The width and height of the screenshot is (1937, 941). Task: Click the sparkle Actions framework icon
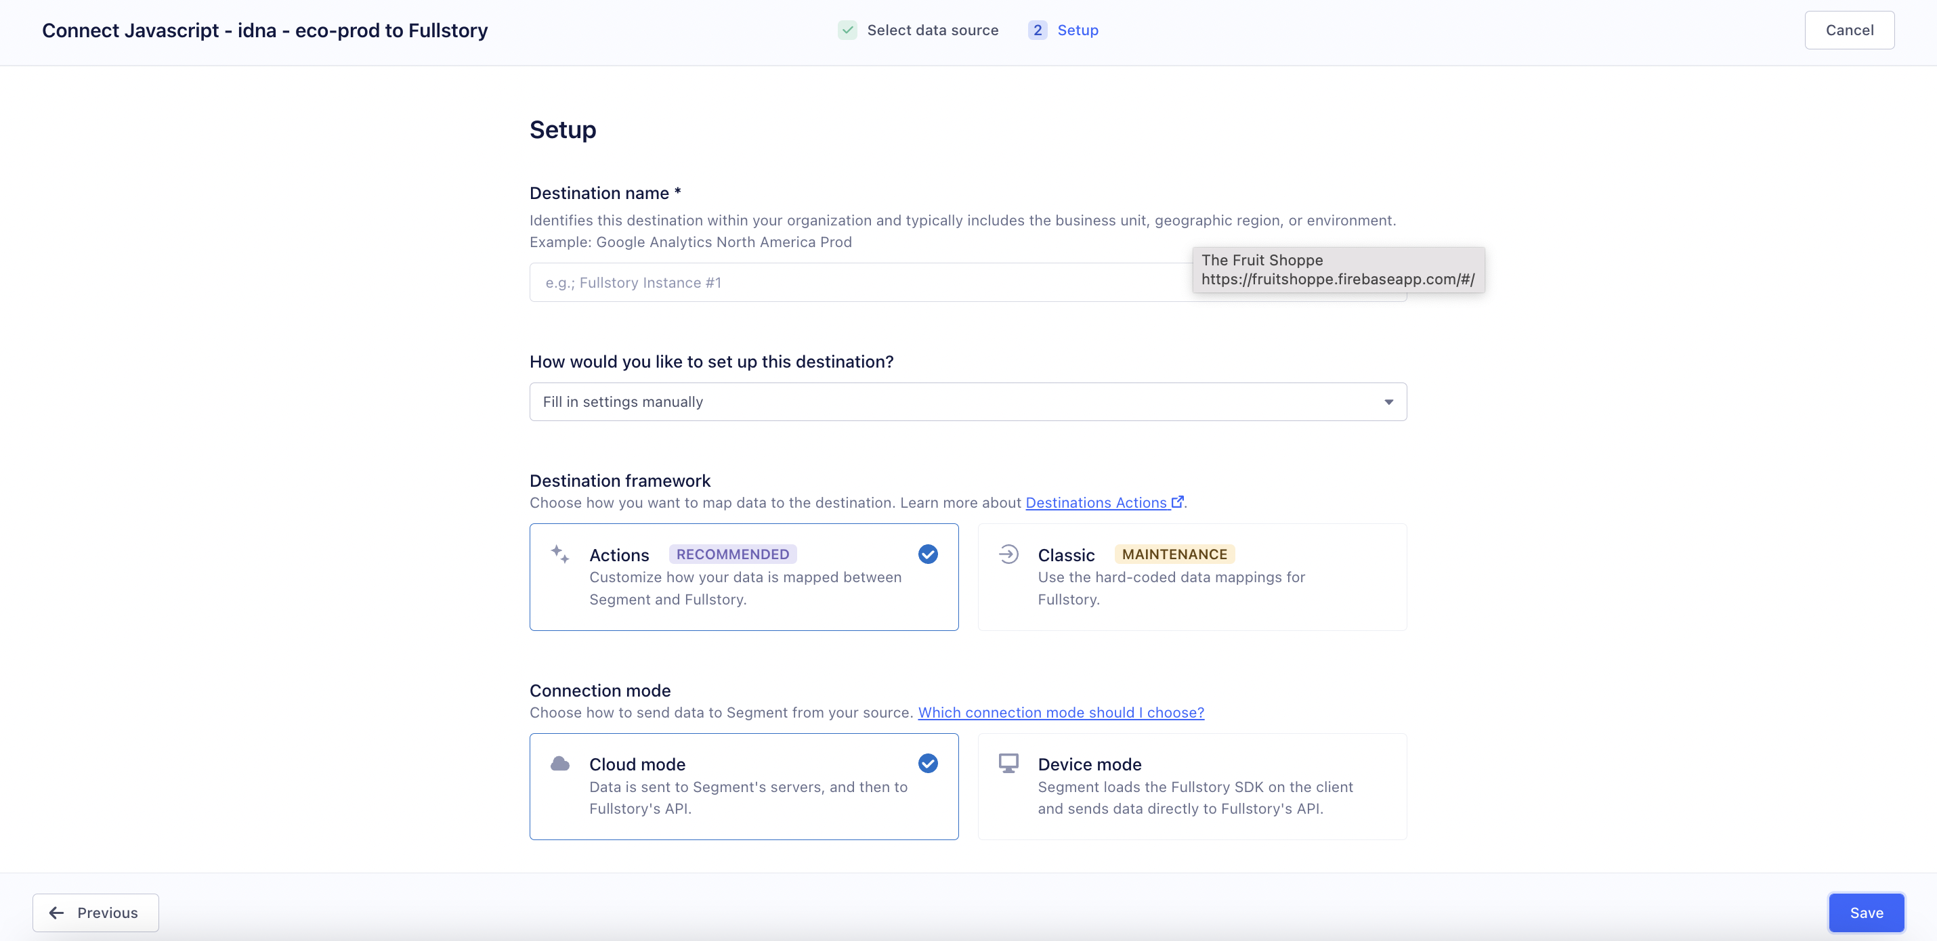pos(559,554)
